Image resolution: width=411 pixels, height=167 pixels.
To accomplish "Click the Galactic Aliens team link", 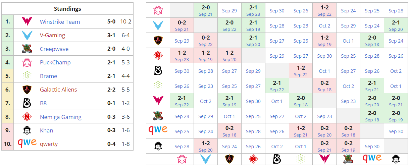I will (58, 90).
